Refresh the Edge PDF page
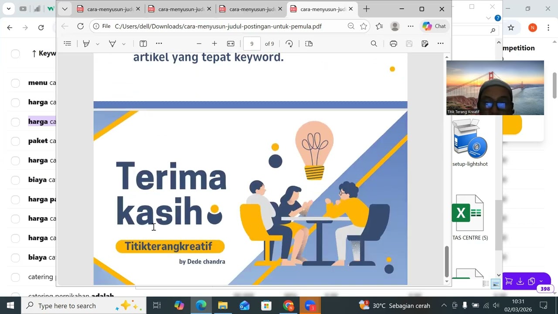The height and width of the screenshot is (314, 558). [81, 26]
